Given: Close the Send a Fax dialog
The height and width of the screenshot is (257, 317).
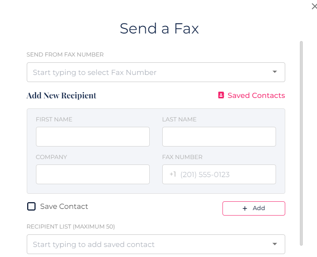Looking at the screenshot, I should [314, 6].
